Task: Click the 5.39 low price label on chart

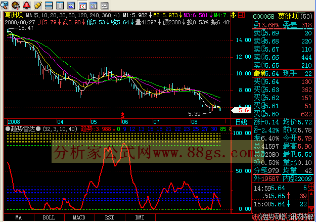Action: coord(194,114)
